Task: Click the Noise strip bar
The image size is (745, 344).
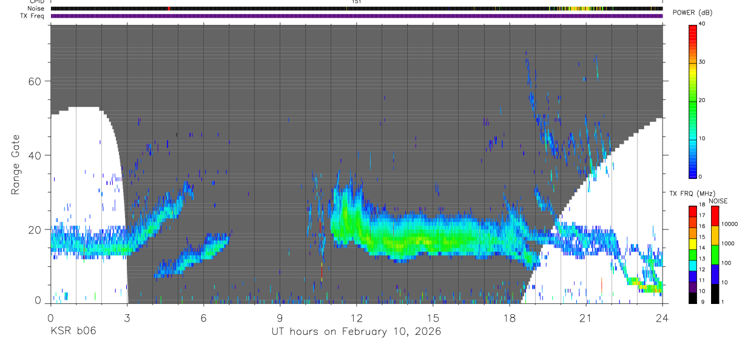Action: pos(357,9)
